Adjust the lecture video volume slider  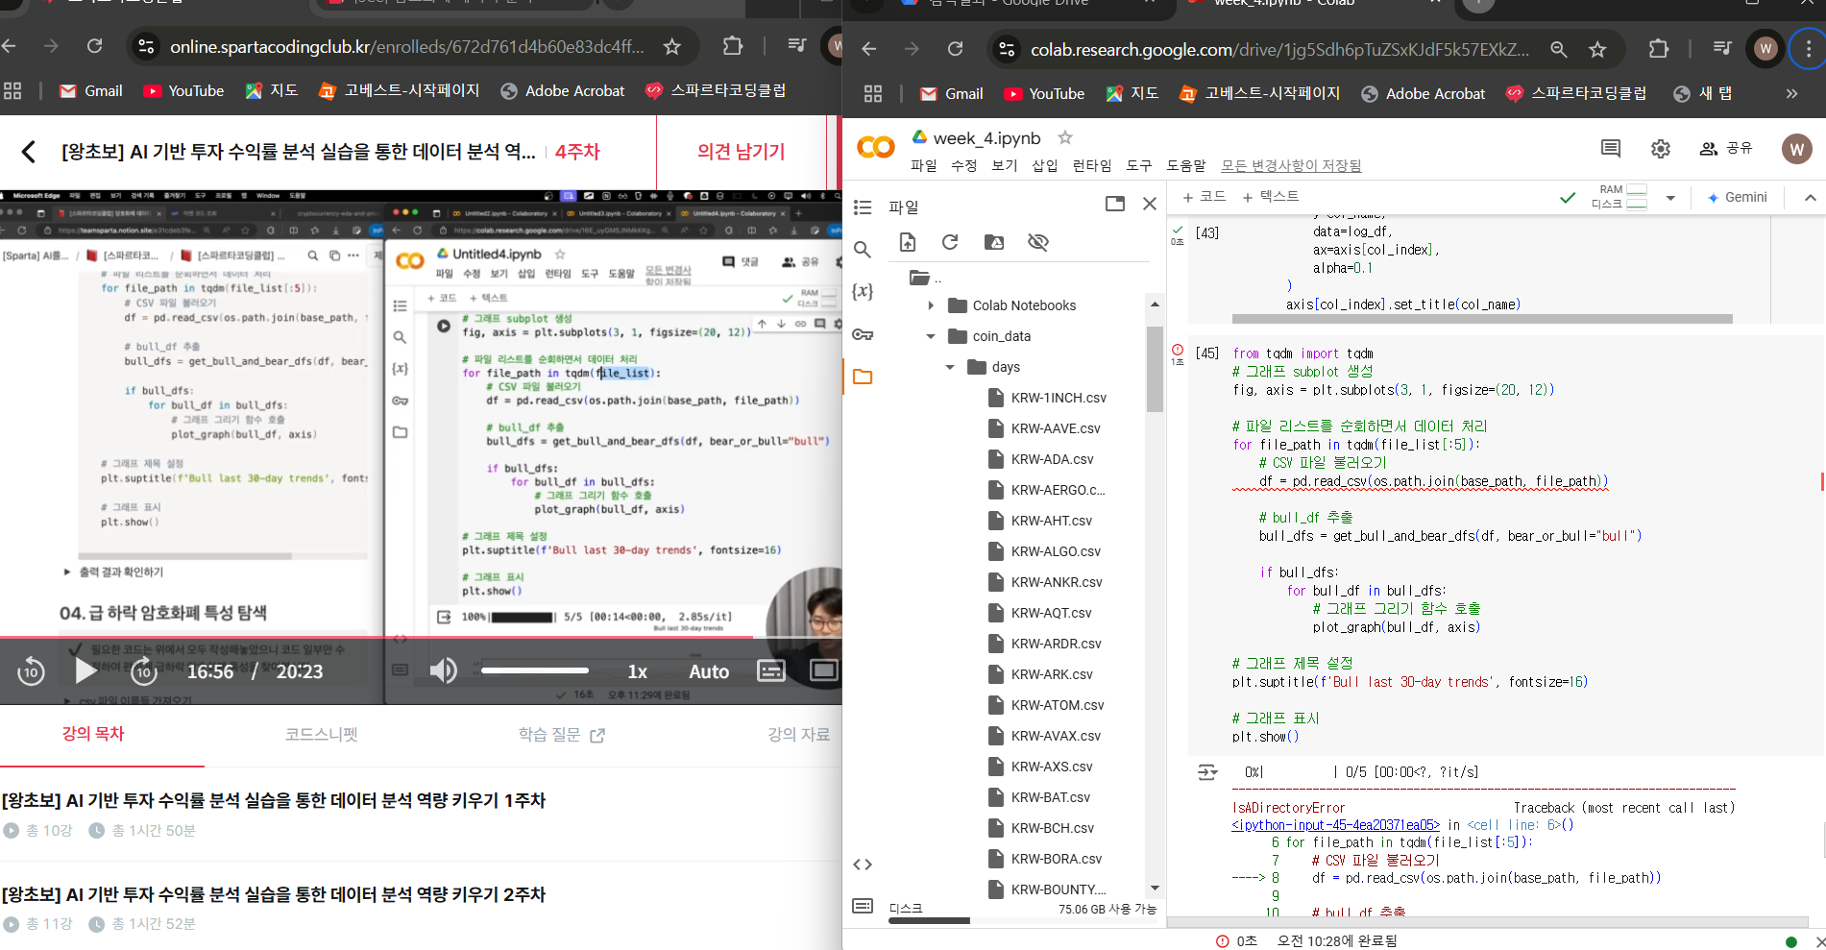click(535, 670)
